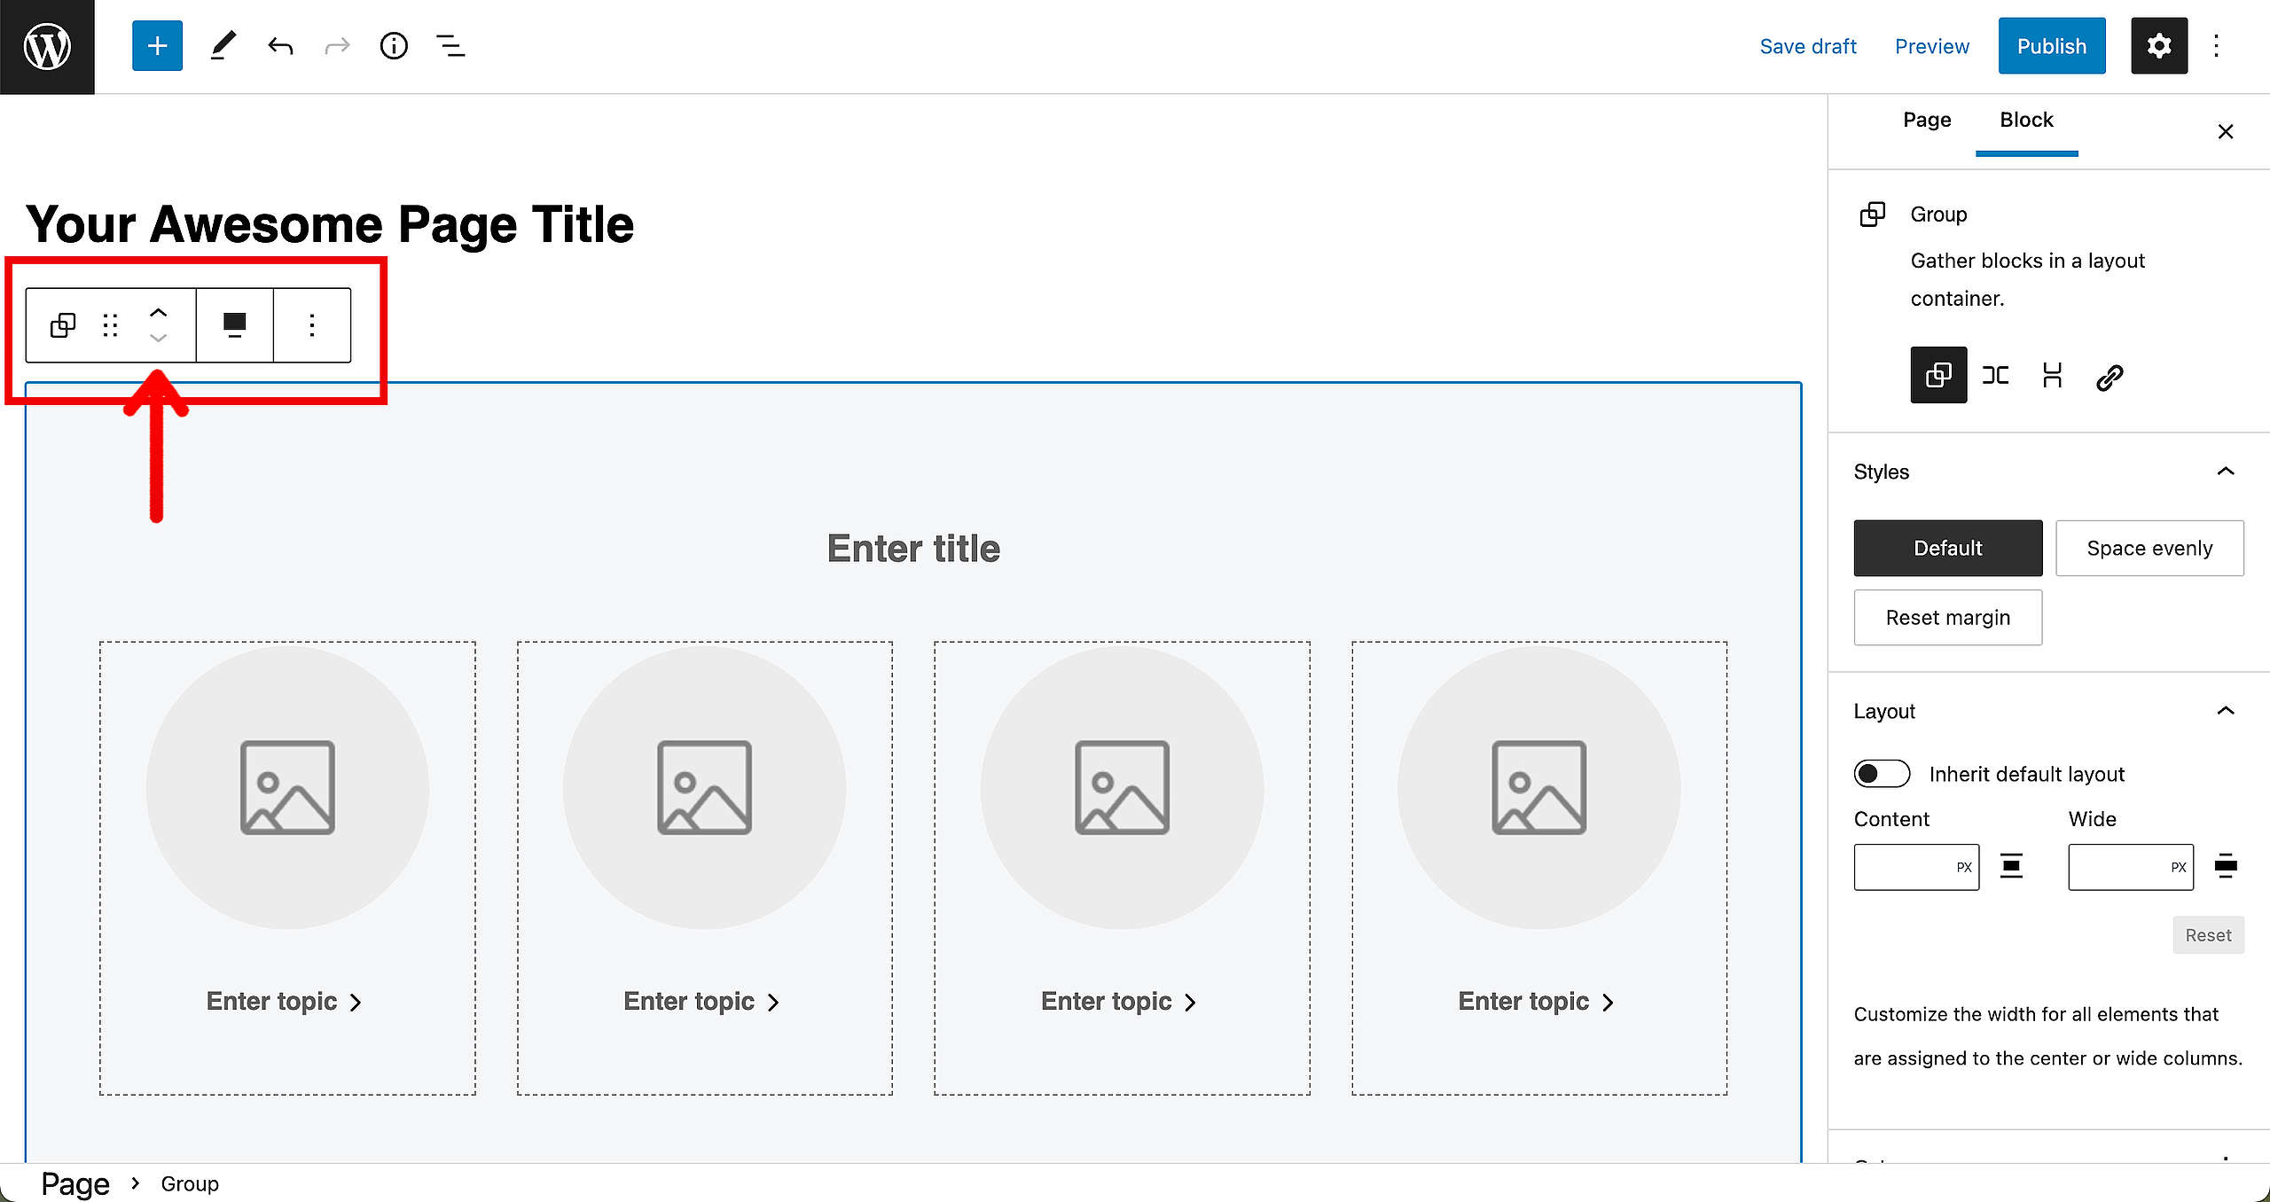Viewport: 2270px width, 1202px height.
Task: Switch to the Page tab
Action: pos(1926,120)
